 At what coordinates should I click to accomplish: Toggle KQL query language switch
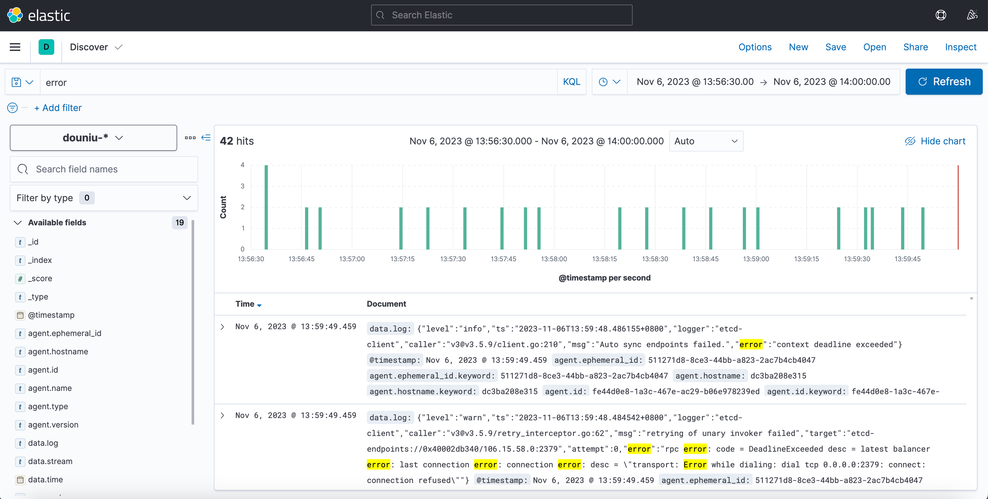(571, 82)
